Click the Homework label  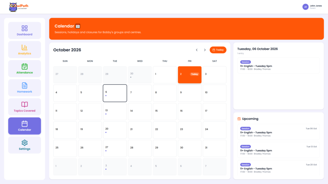24,92
